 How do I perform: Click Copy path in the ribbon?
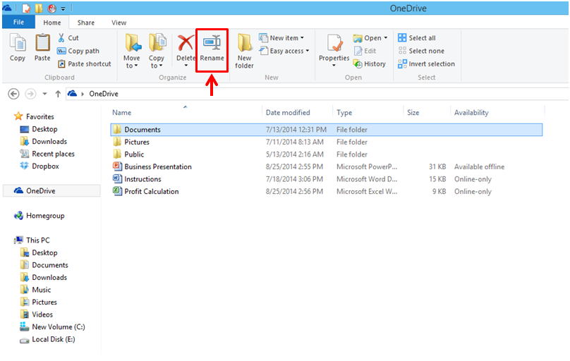78,51
